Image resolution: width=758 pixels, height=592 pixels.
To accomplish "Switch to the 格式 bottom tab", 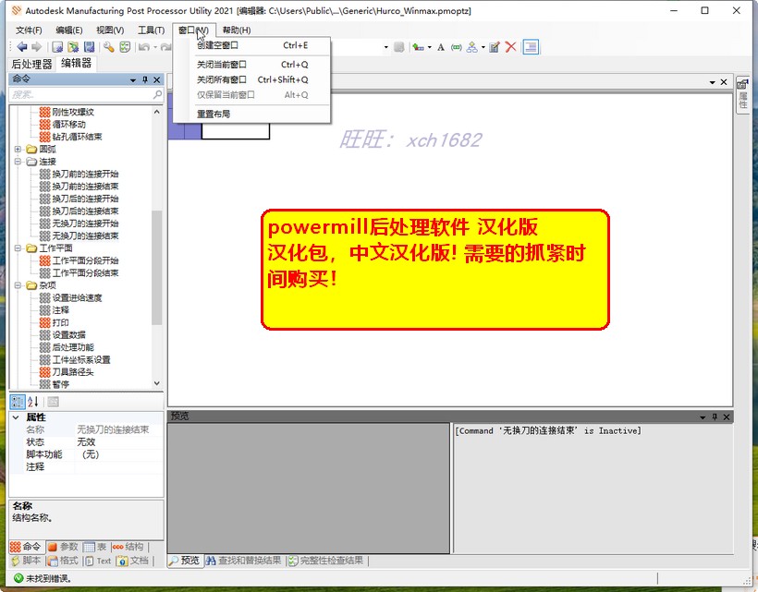I will click(x=63, y=561).
